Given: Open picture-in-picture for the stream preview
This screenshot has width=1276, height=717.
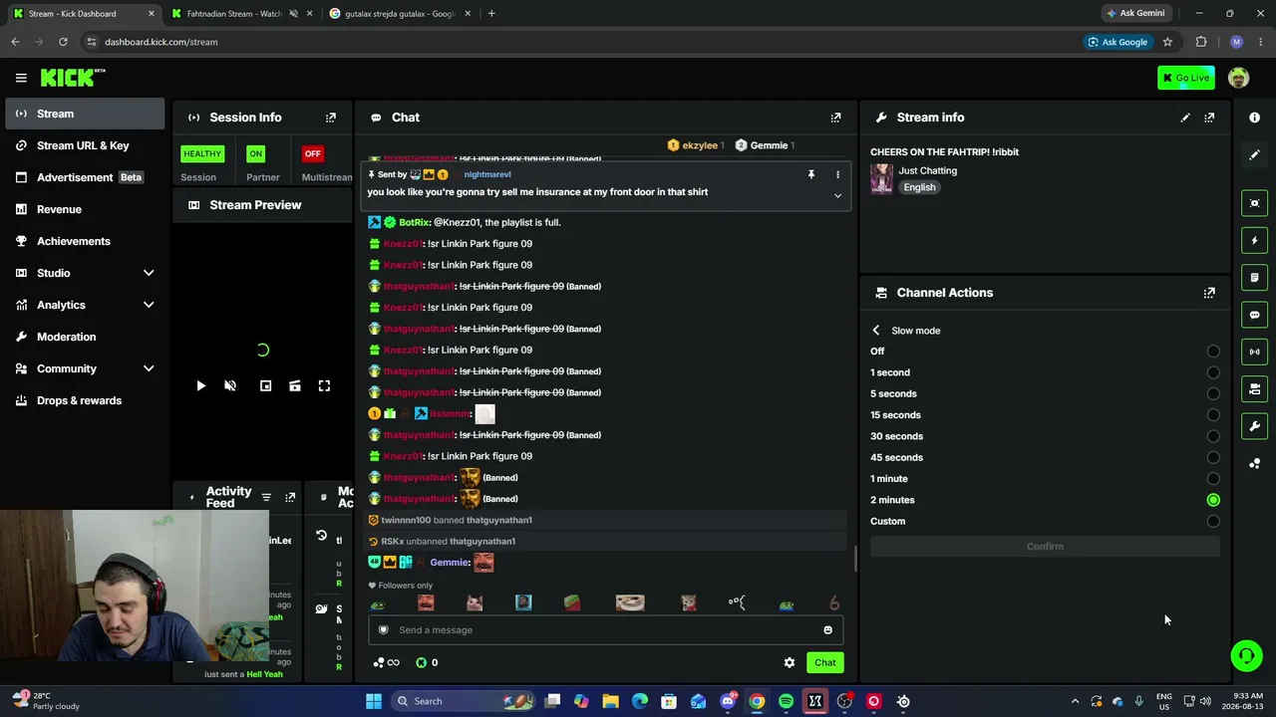Looking at the screenshot, I should coord(265,386).
